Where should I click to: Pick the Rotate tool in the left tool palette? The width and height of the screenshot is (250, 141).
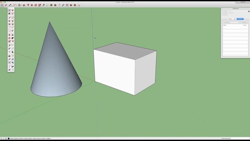(9, 38)
